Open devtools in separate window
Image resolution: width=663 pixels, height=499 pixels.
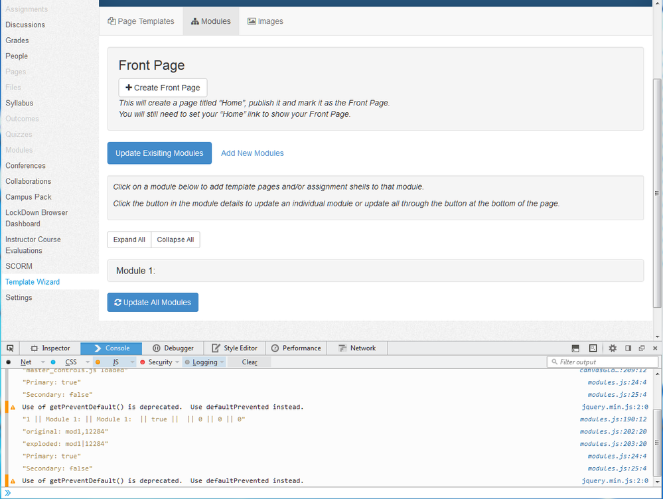click(642, 348)
